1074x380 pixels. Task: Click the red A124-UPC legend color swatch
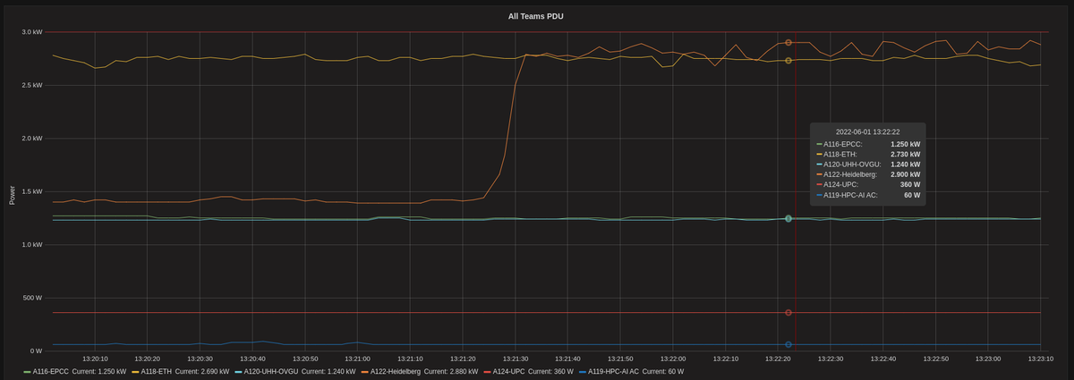pos(488,371)
